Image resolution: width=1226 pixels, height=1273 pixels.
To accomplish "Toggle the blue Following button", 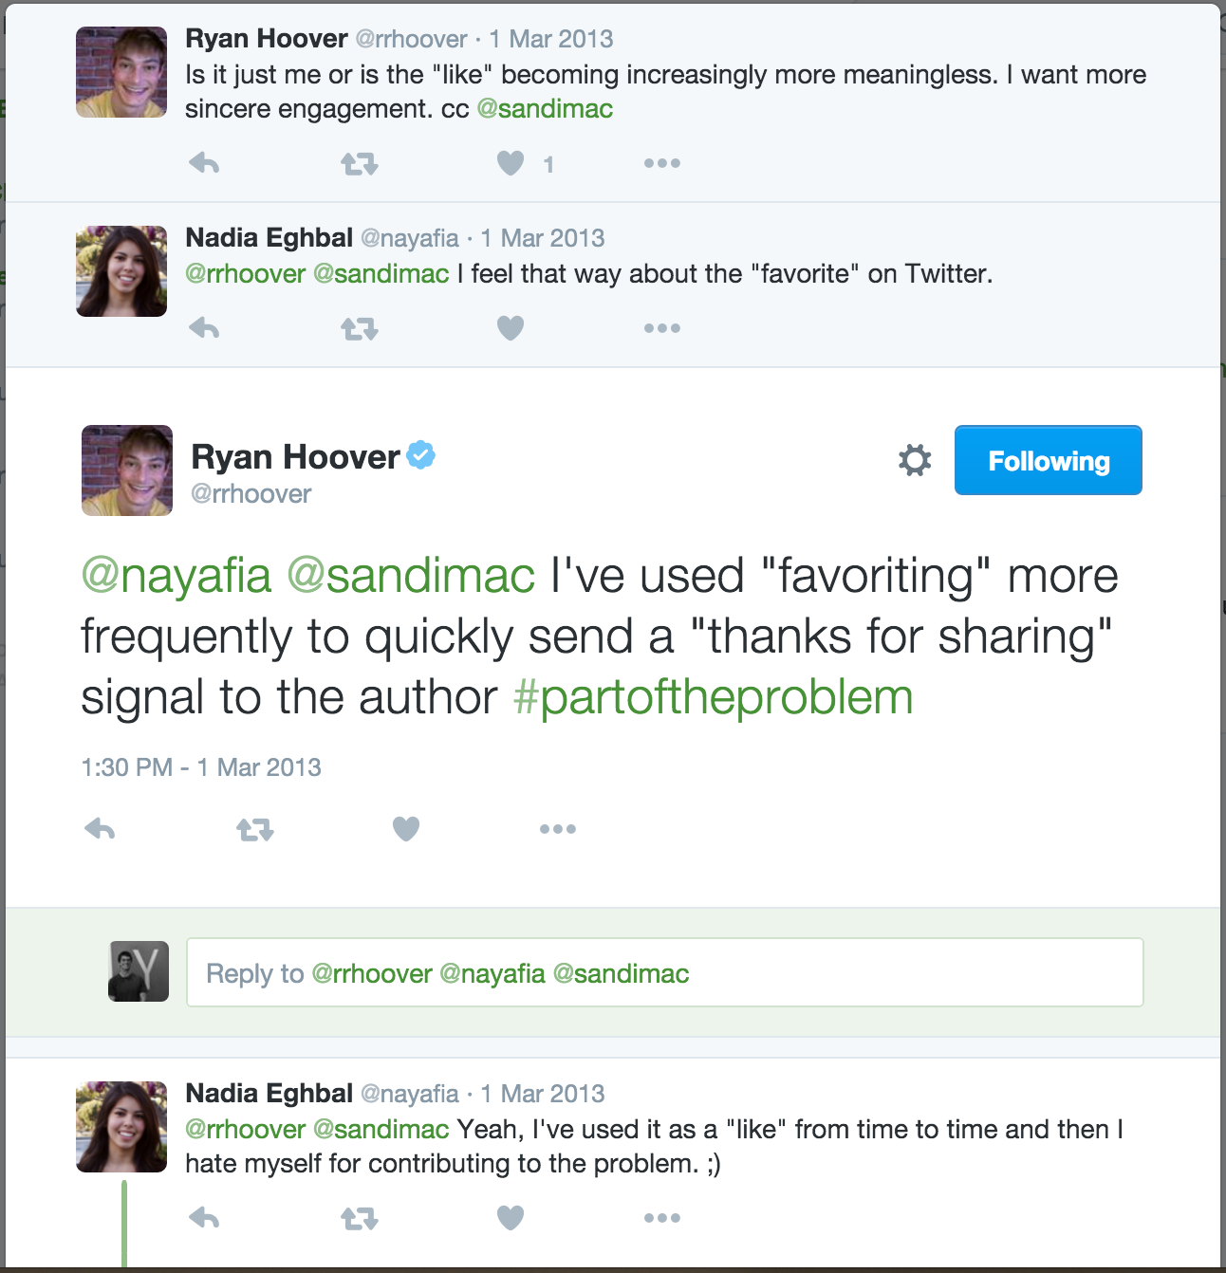I will click(1049, 460).
